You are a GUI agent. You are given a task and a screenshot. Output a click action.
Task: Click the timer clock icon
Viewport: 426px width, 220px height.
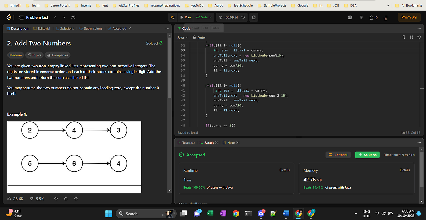tap(220, 17)
